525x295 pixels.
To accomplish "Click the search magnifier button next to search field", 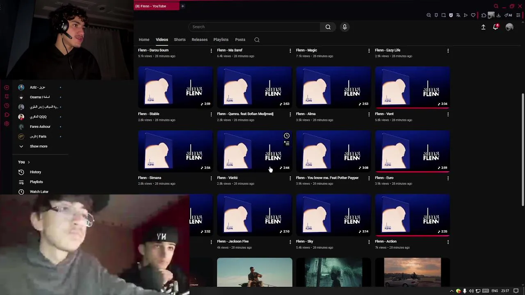I will click(x=328, y=27).
